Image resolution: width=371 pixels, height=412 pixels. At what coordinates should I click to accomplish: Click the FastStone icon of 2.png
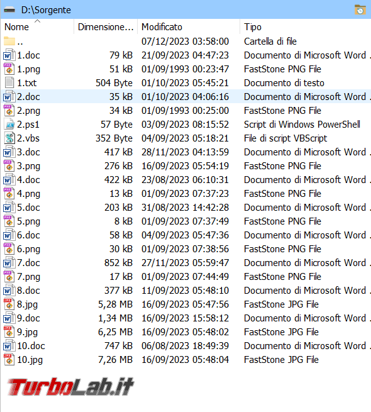click(x=9, y=111)
